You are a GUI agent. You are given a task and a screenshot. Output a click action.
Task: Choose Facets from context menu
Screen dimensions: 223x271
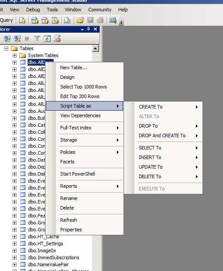click(85, 162)
